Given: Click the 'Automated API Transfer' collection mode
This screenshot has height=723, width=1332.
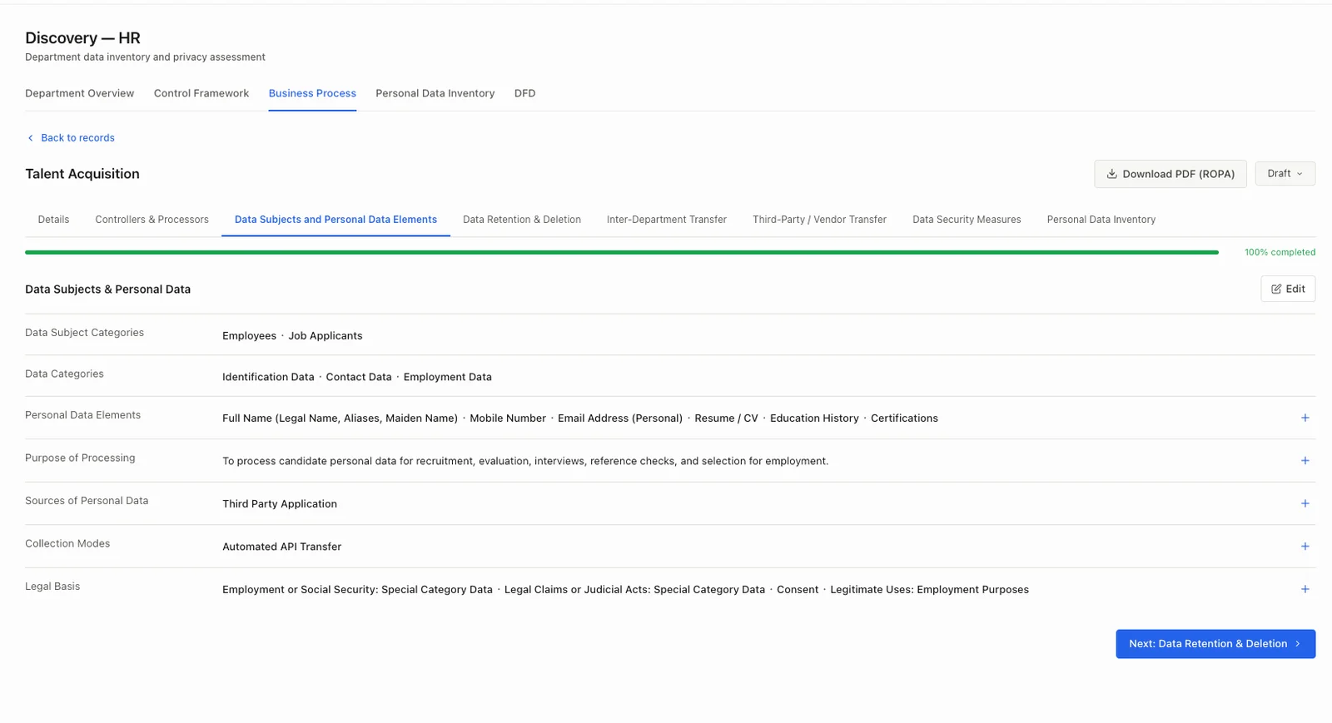Looking at the screenshot, I should click(x=281, y=547).
